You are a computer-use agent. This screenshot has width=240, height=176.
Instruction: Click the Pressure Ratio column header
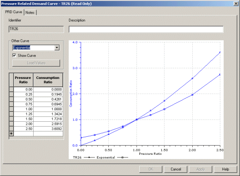click(23, 80)
